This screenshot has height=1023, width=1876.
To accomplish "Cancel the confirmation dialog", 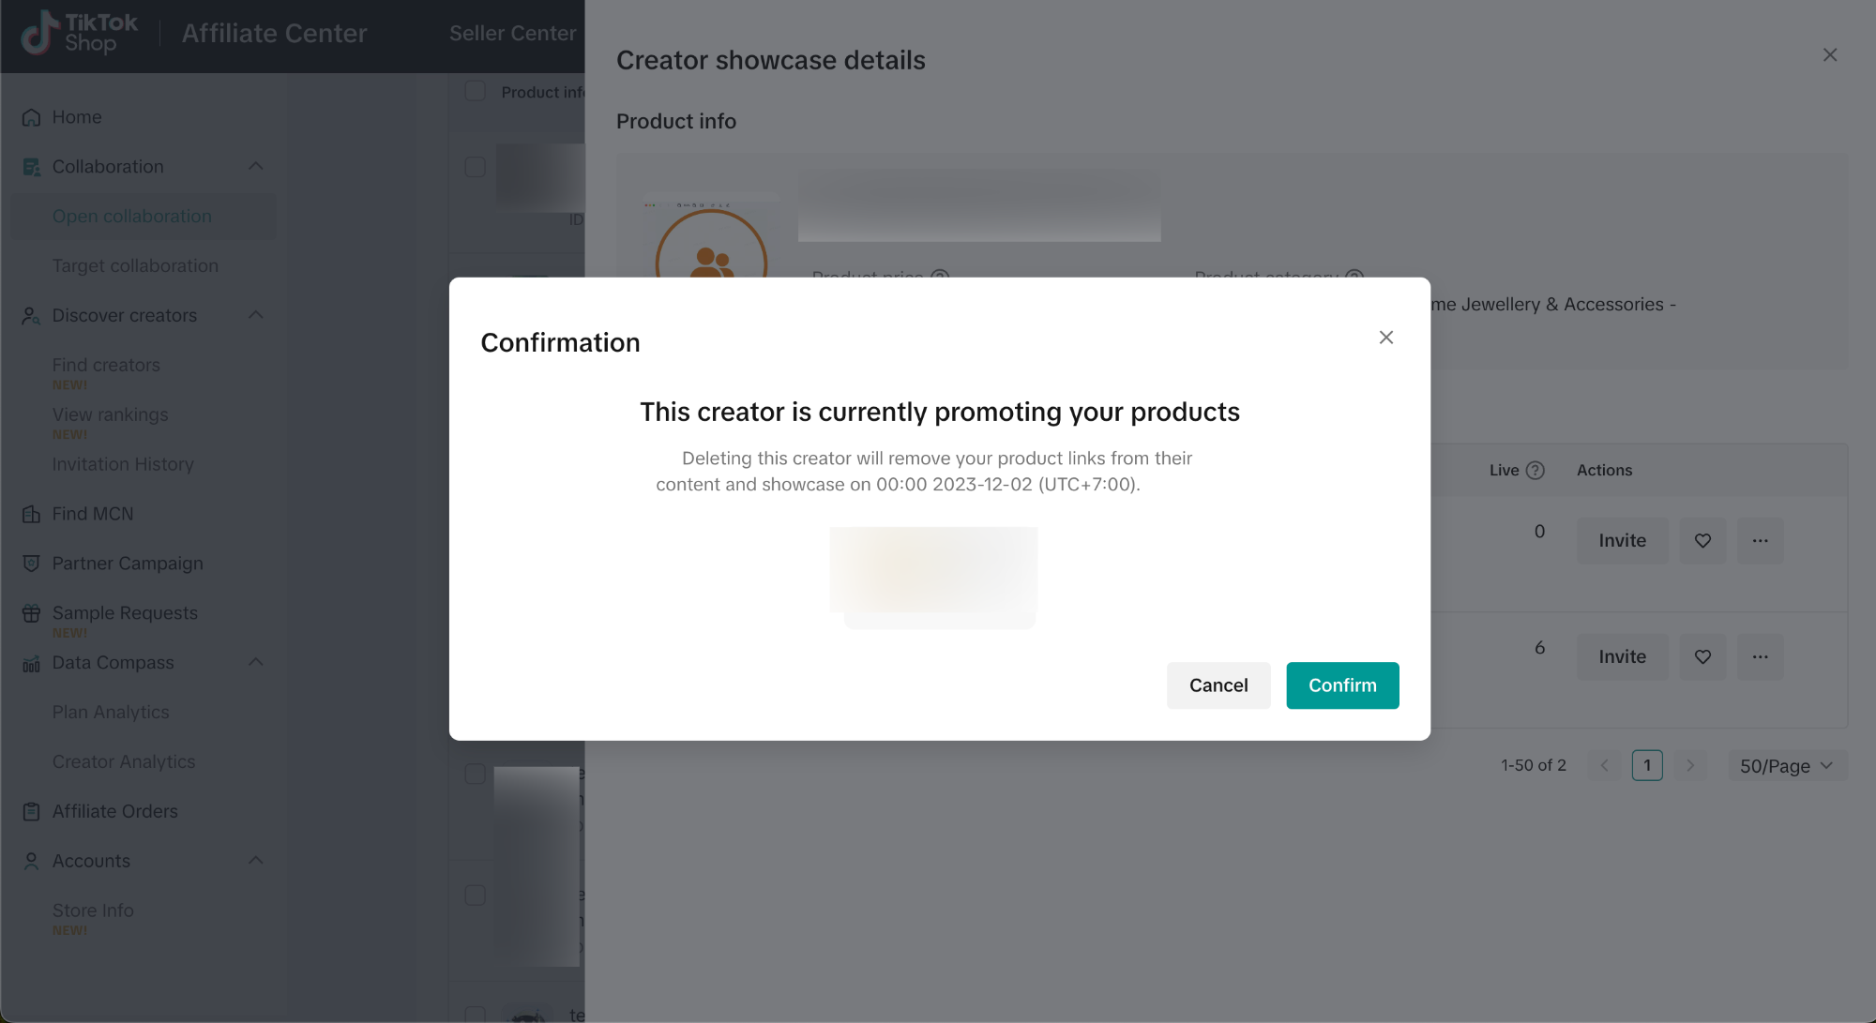I will [x=1218, y=685].
